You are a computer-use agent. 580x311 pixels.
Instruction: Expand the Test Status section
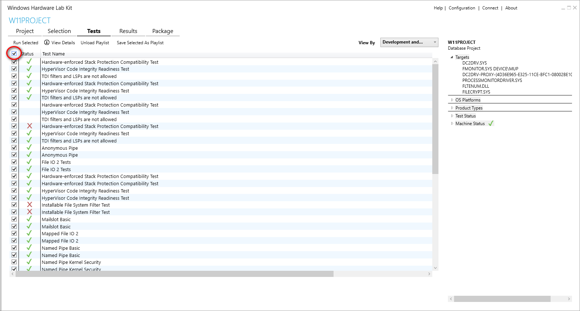[x=452, y=116]
